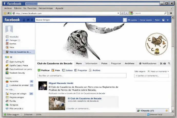Click the Foto camera icon in publisher
The width and height of the screenshot is (177, 118).
pos(53,70)
